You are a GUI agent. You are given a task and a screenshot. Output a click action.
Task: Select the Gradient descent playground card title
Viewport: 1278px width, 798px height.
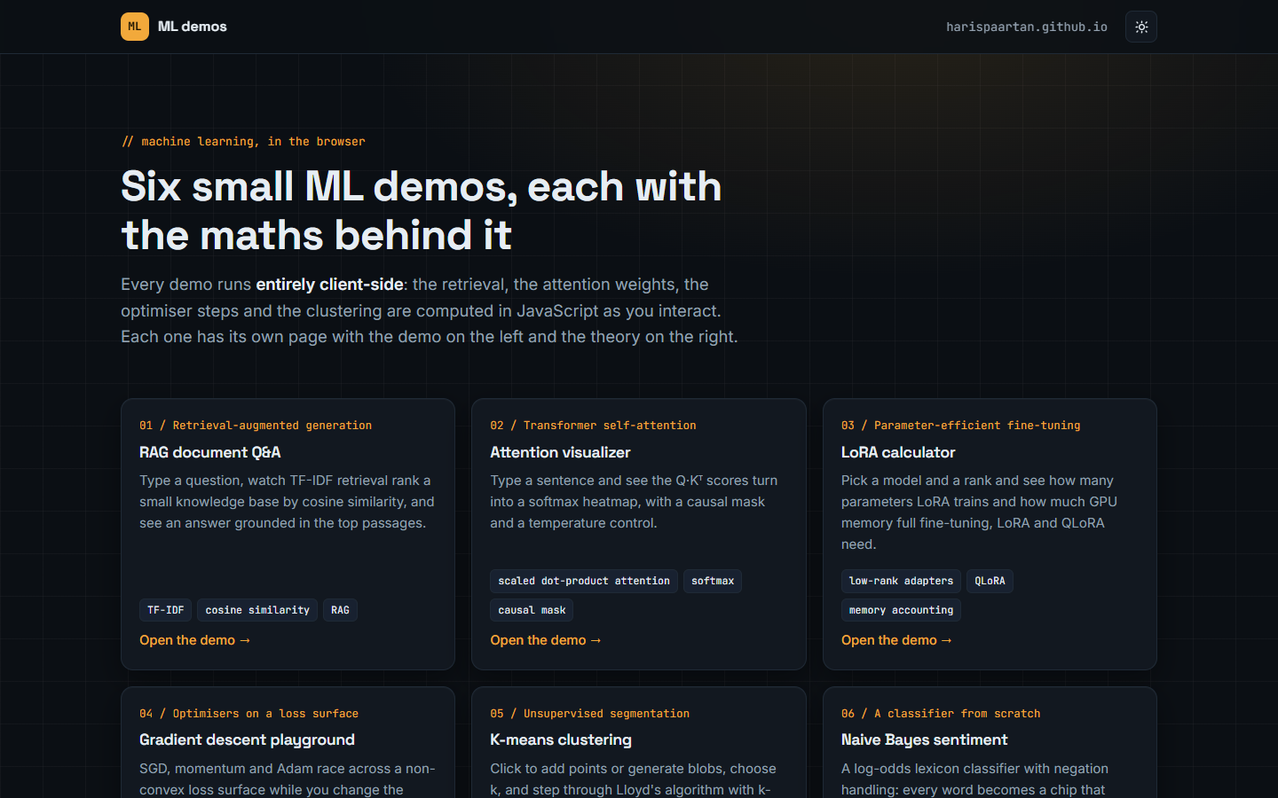[x=247, y=739]
